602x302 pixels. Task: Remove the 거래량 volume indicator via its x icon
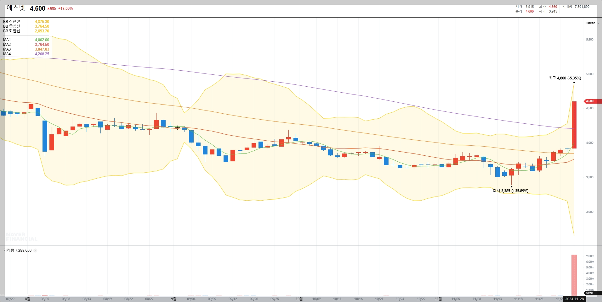(x=35, y=251)
